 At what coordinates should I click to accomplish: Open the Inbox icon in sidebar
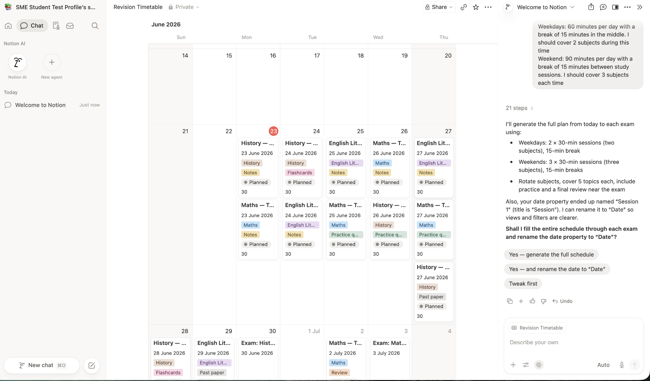pos(70,26)
